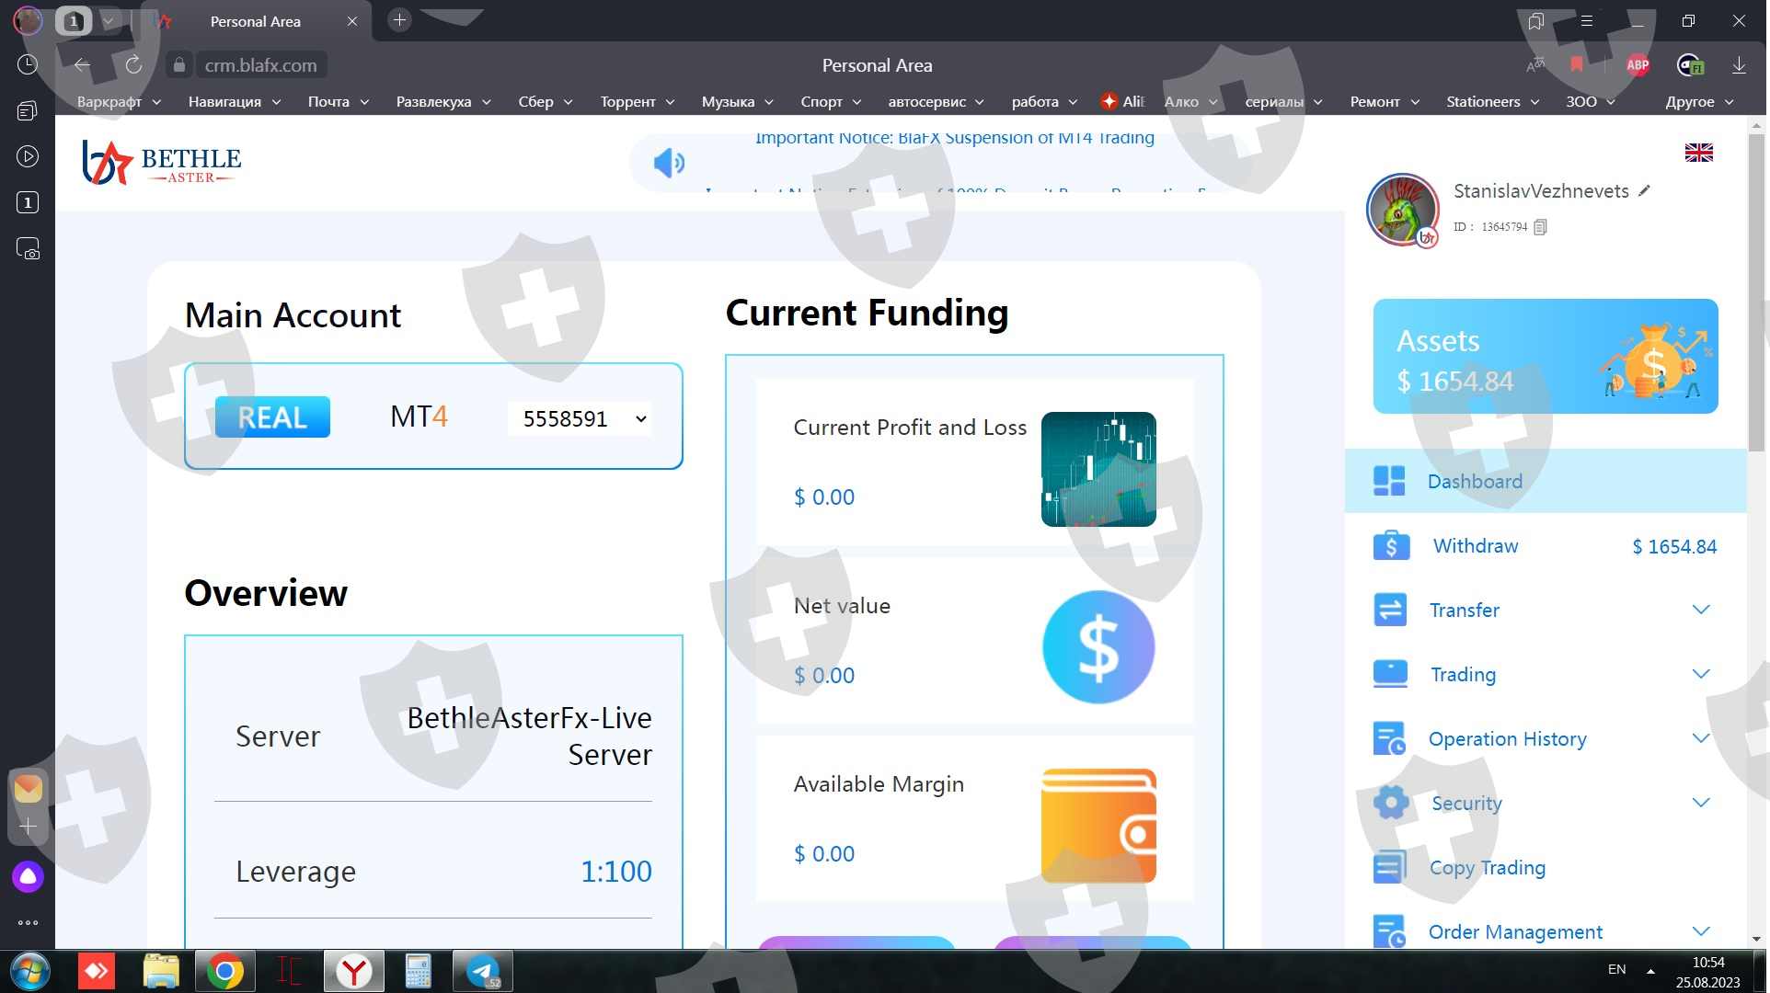Expand the Security menu chevron
The image size is (1770, 993).
1701,803
